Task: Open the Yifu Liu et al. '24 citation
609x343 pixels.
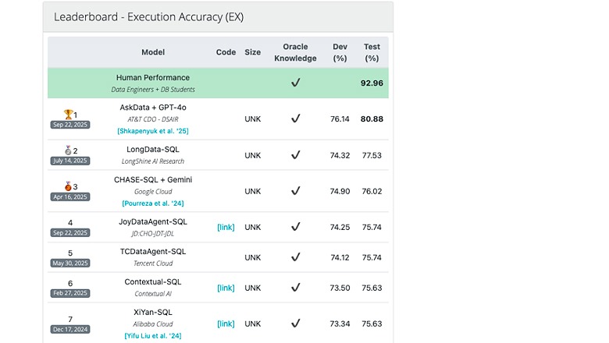Action: [153, 335]
